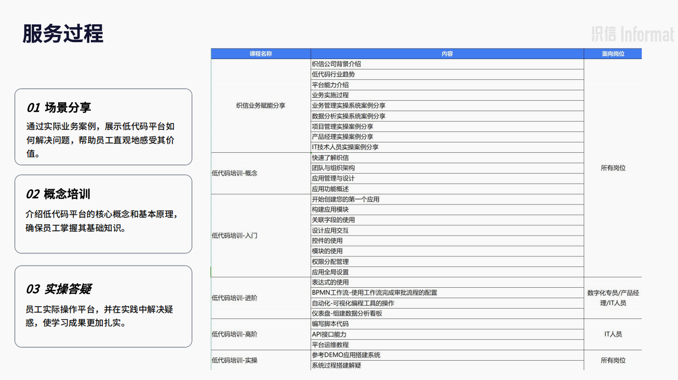678x380 pixels.
Task: Click the "织信公司背景介绍" content row
Action: click(x=447, y=64)
